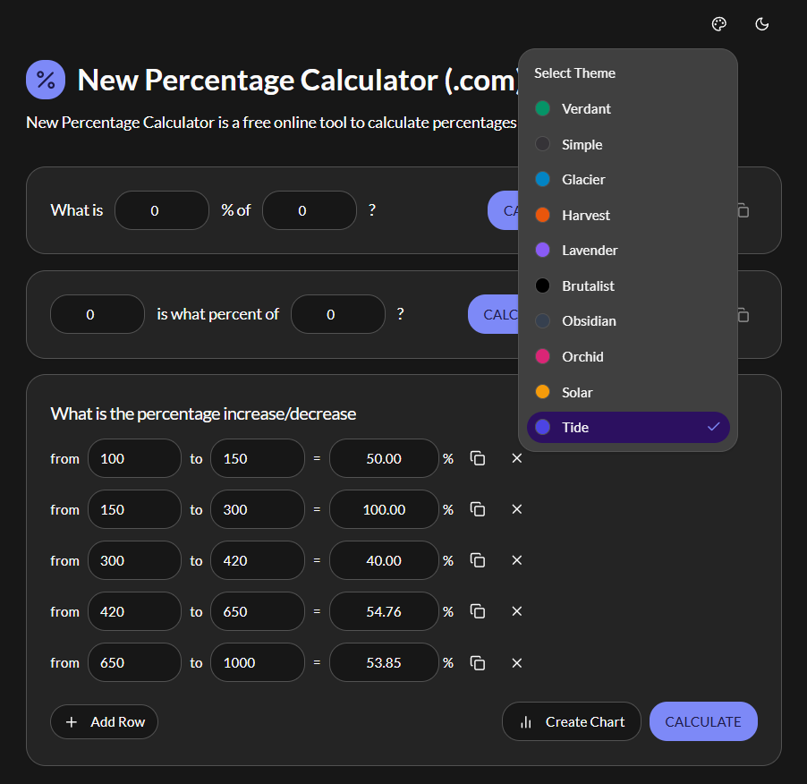Click the percentage logo icon
Viewport: 807px width, 784px height.
[46, 80]
